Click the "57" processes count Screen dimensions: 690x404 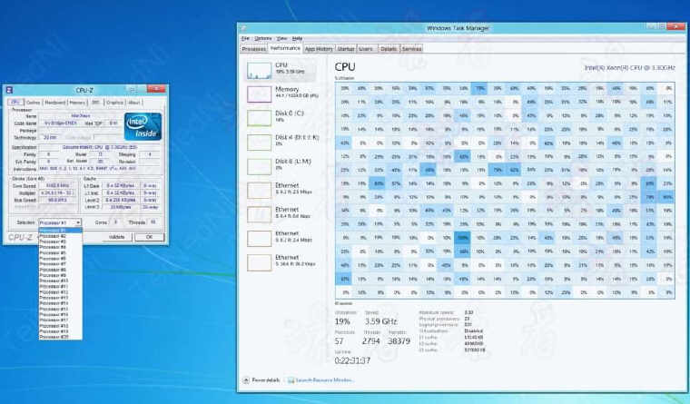[339, 341]
